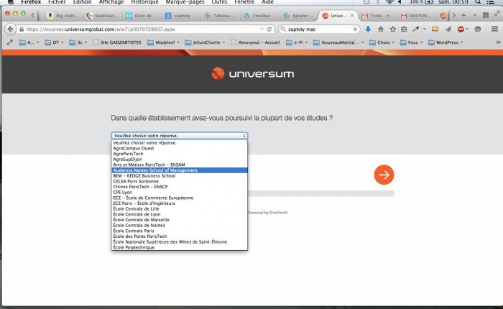Click Powered by Confirmit link
This screenshot has height=309, width=503.
pos(268,213)
